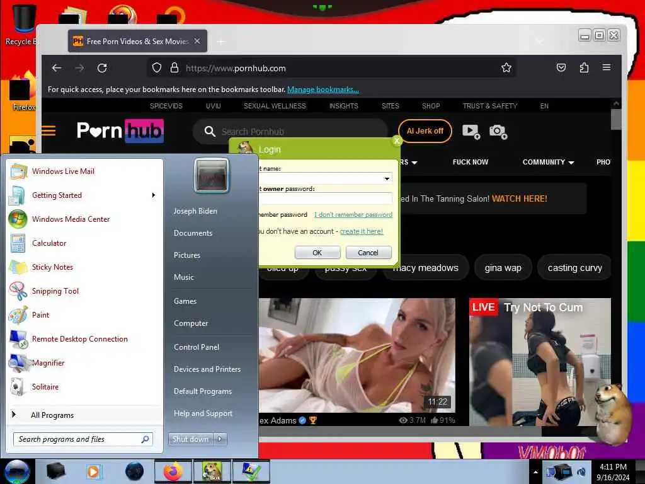Viewport: 645px width, 484px height.
Task: Open Control Panel from Start menu
Action: pyautogui.click(x=197, y=347)
